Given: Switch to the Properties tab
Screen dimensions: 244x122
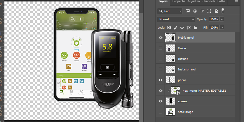Looking at the screenshot, I should point(178,1).
